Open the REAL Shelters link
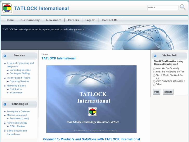This screenshot has width=189, height=142. point(17,126)
